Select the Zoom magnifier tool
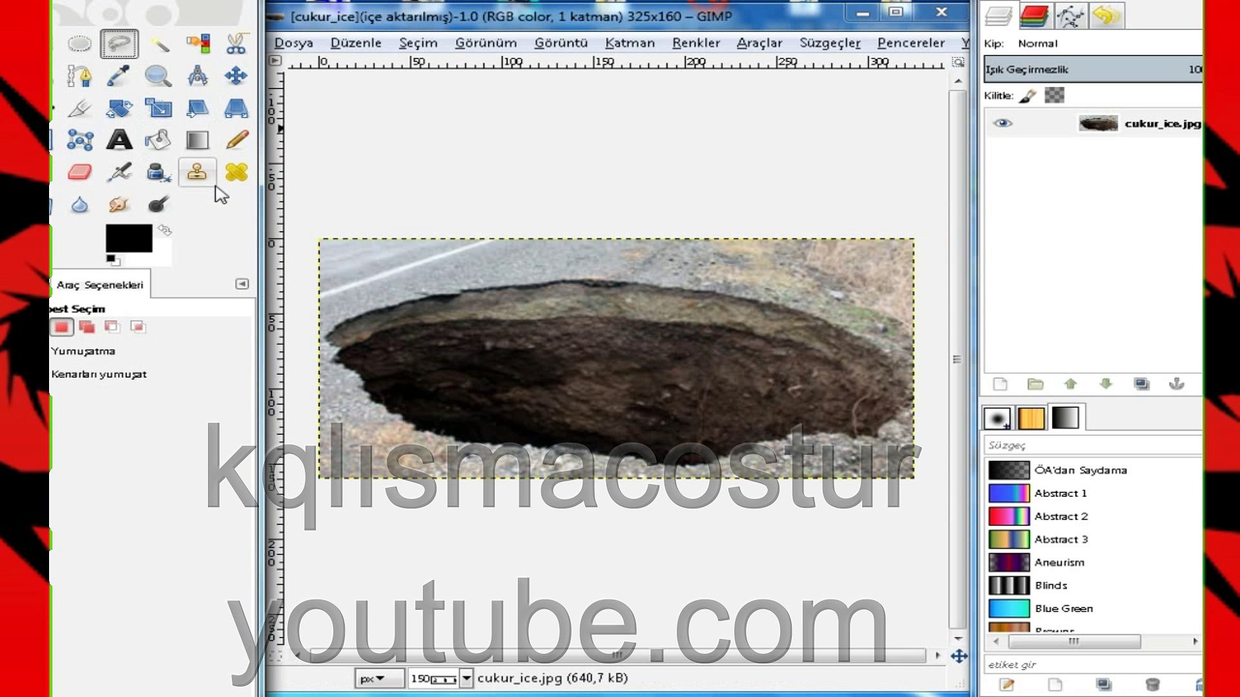 (158, 76)
